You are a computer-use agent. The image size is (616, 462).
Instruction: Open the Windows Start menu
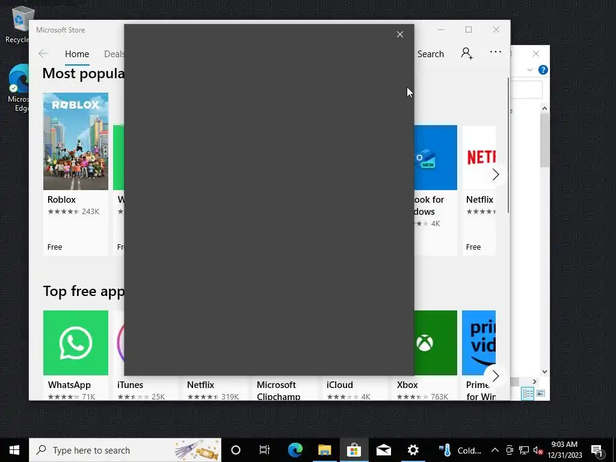coord(14,450)
